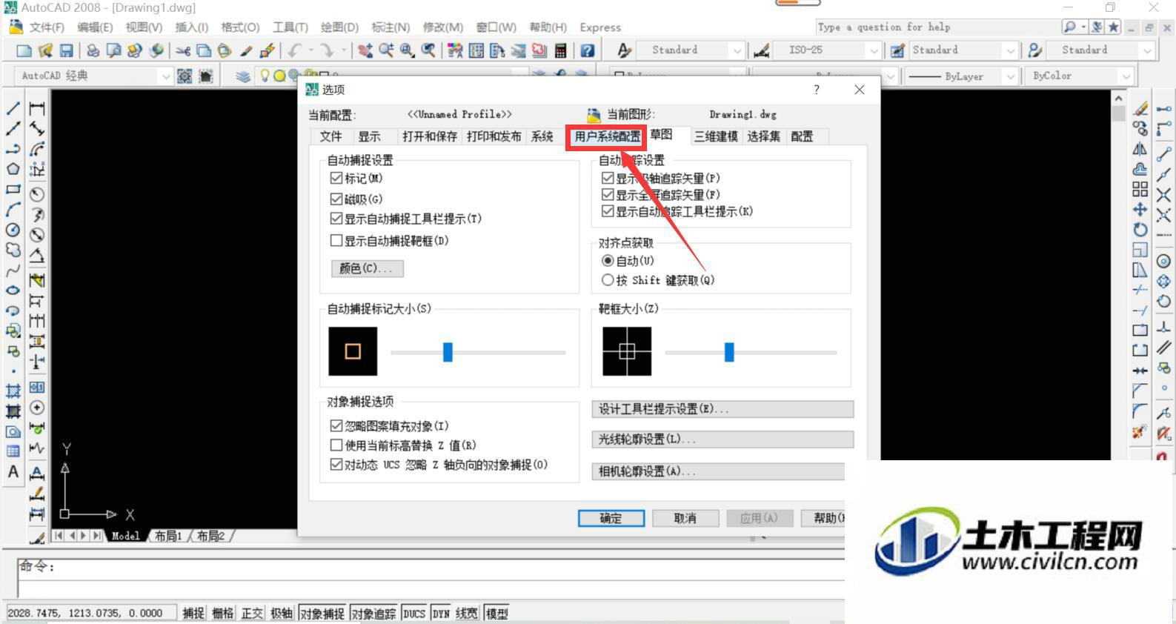Image resolution: width=1176 pixels, height=624 pixels.
Task: Switch to the 显示 tab
Action: click(369, 136)
